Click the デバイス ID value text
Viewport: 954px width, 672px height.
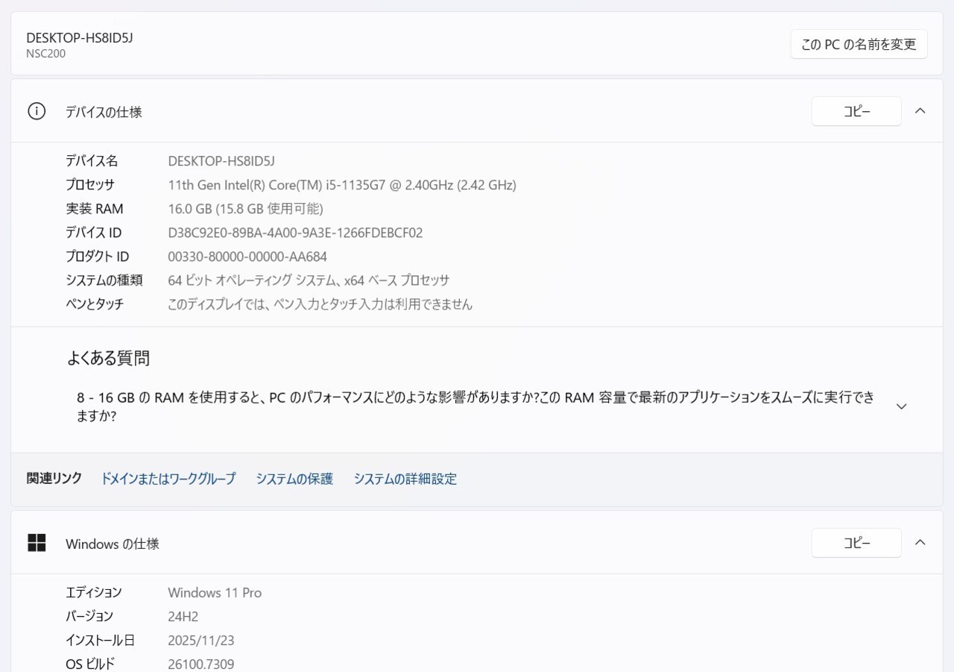[295, 233]
